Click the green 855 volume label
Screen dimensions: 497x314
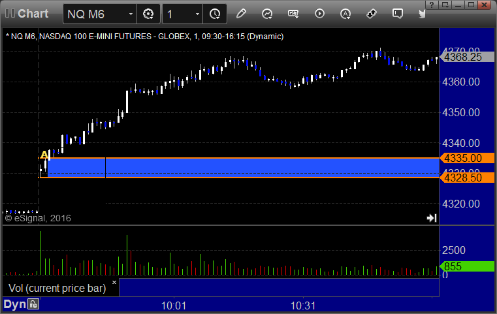click(x=467, y=266)
